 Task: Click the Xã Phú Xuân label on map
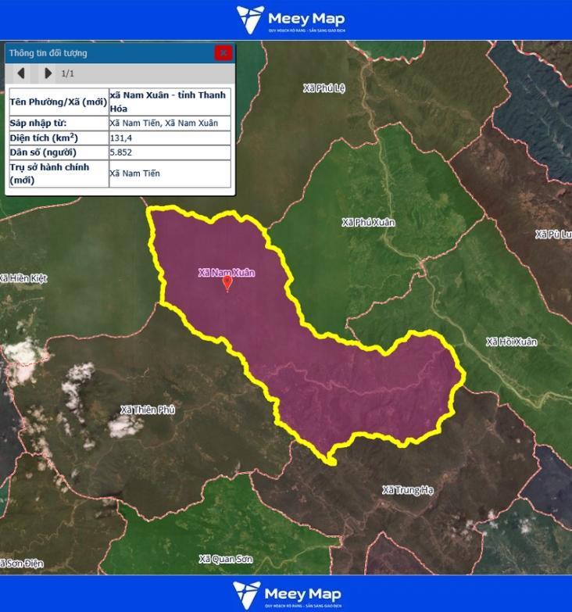pyautogui.click(x=368, y=223)
